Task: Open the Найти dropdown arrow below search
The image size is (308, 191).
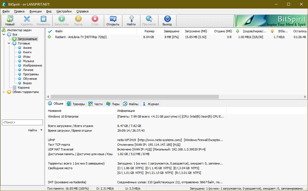Action: pos(41,130)
